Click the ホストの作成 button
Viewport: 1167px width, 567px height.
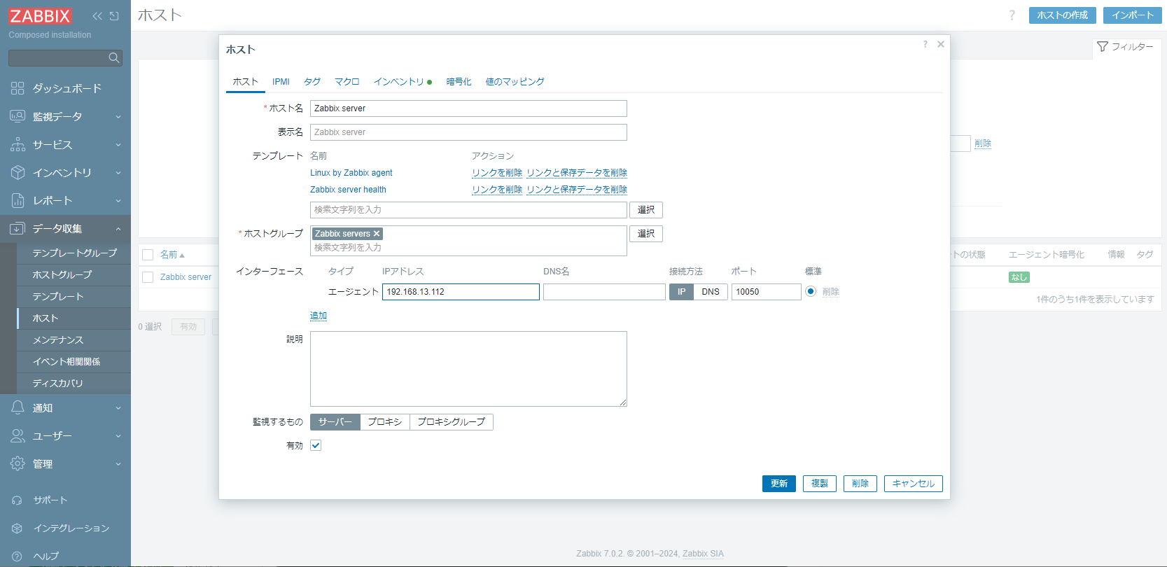tap(1063, 15)
